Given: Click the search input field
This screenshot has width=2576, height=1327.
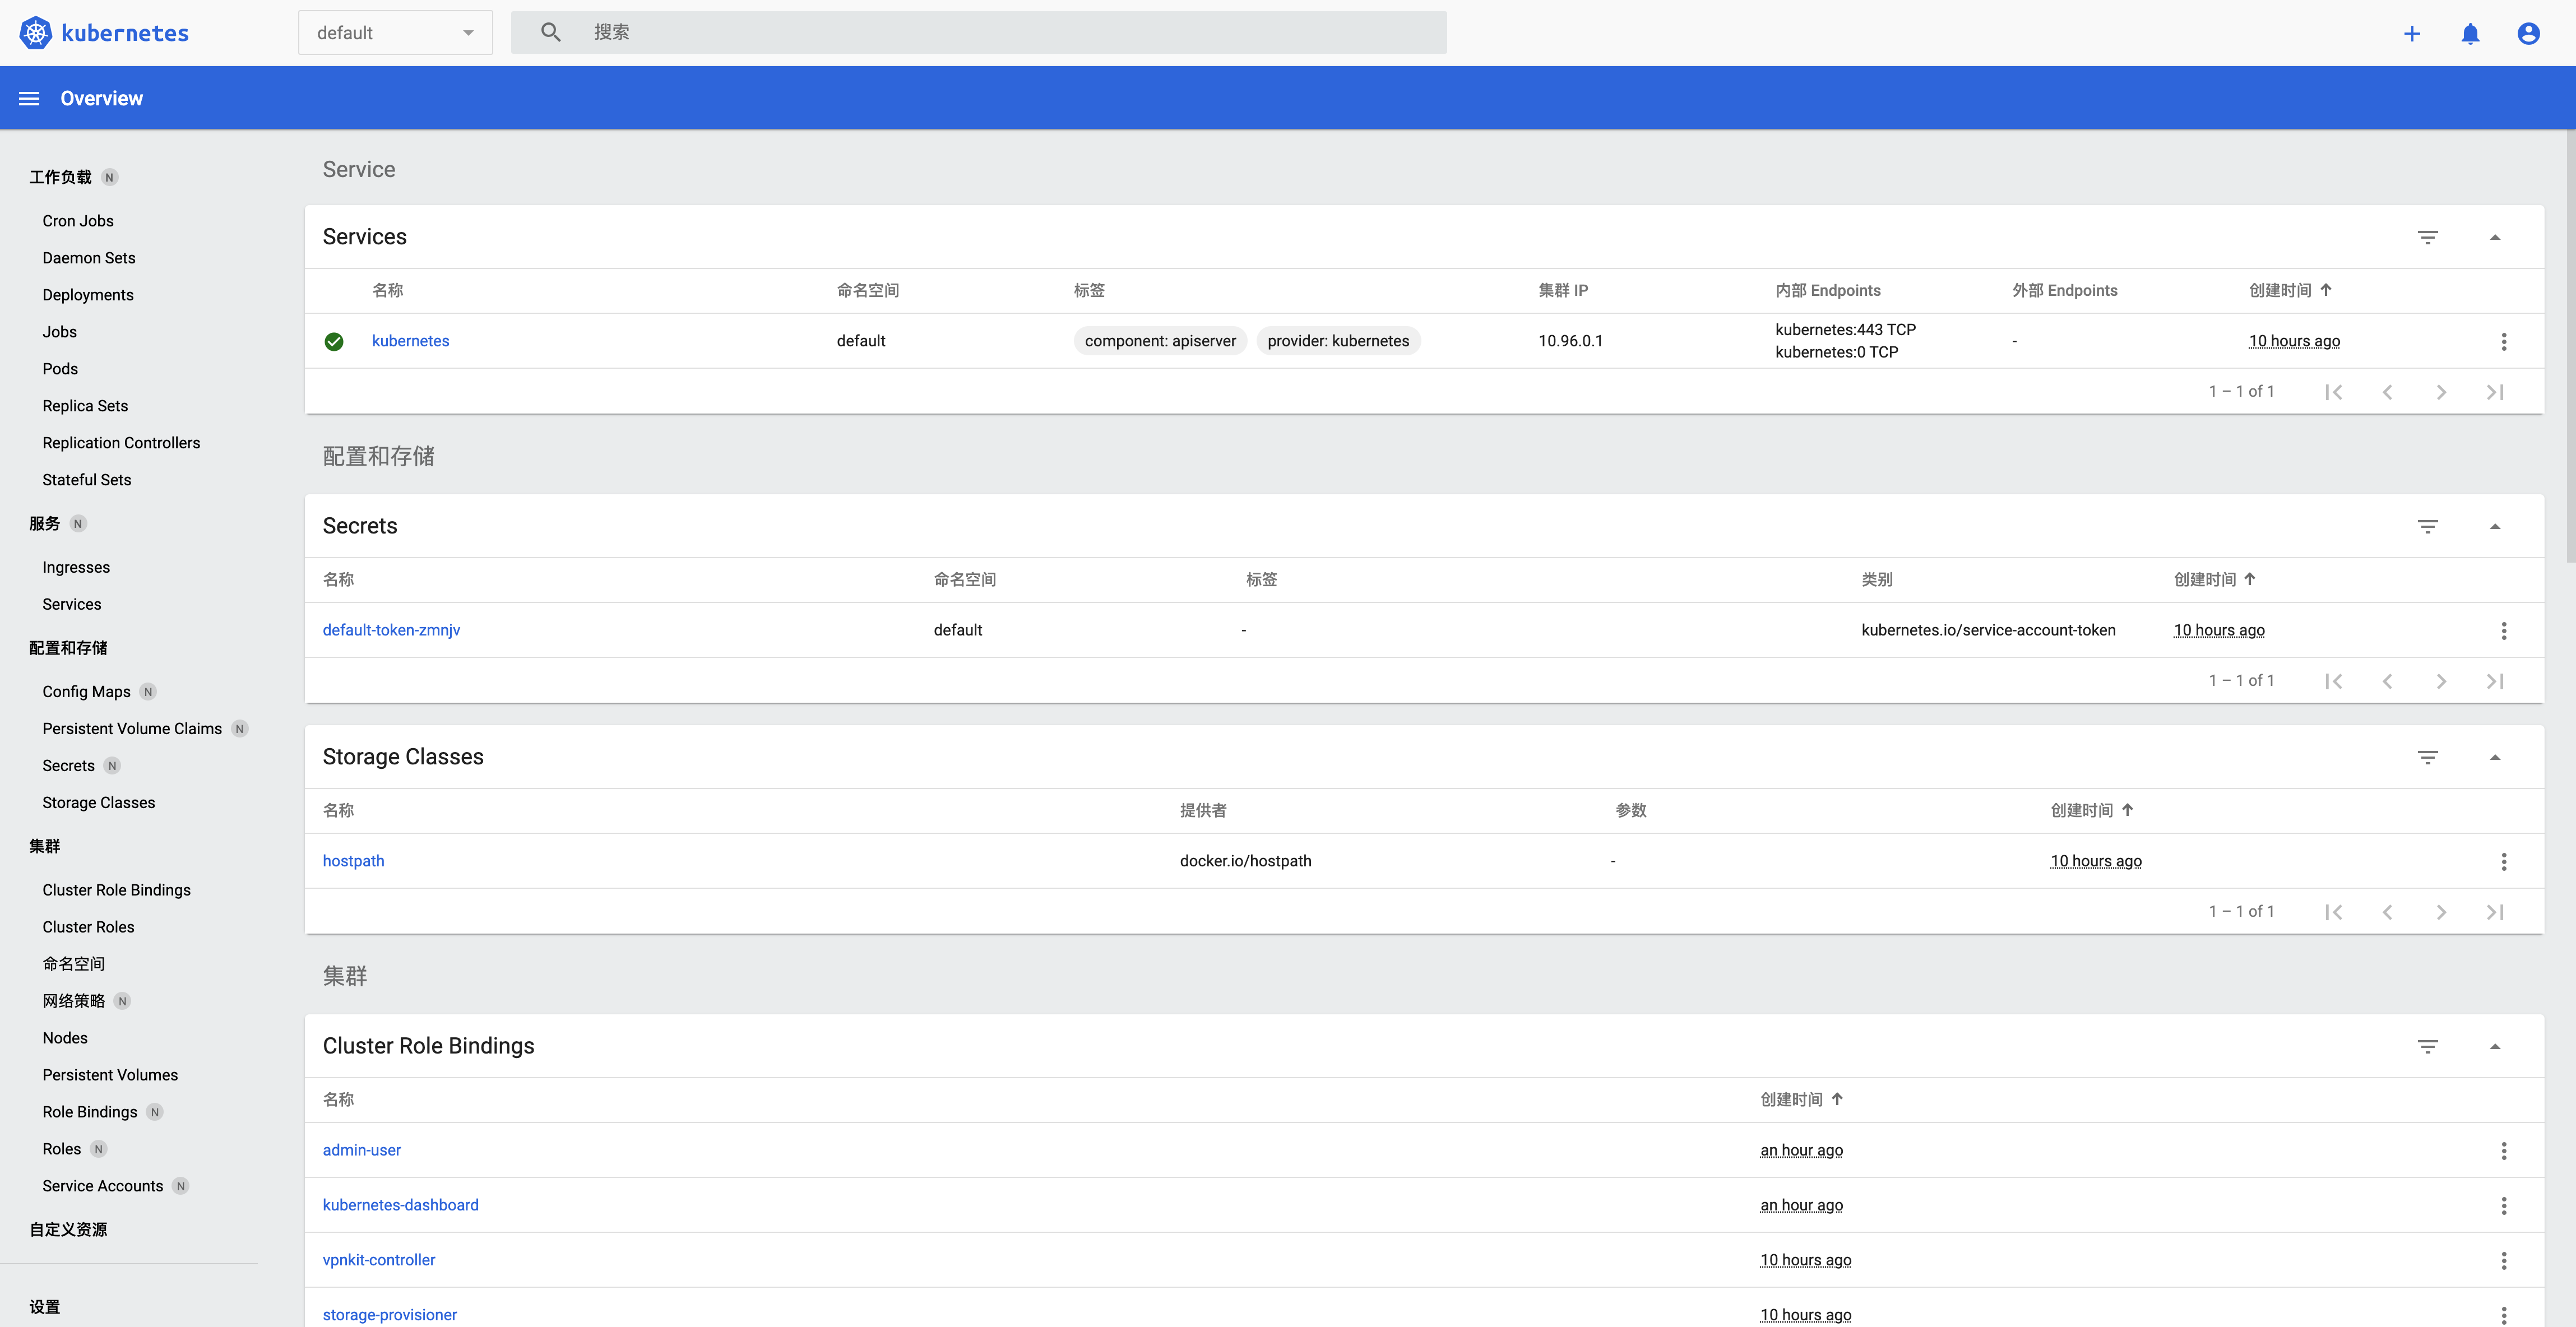Looking at the screenshot, I should click(x=1000, y=32).
